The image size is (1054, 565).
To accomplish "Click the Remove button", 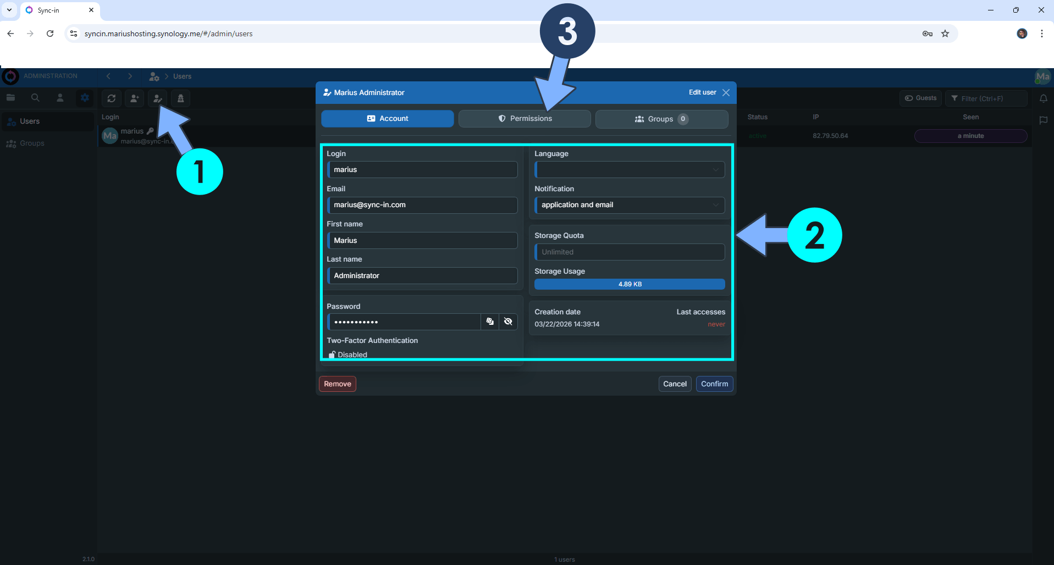I will [337, 384].
